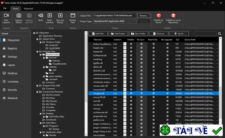This screenshot has height=138, width=225.
Task: Click the New Folder button
Action: [138, 34]
